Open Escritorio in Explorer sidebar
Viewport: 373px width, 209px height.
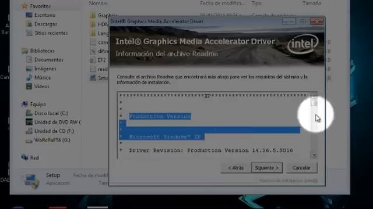click(x=45, y=15)
